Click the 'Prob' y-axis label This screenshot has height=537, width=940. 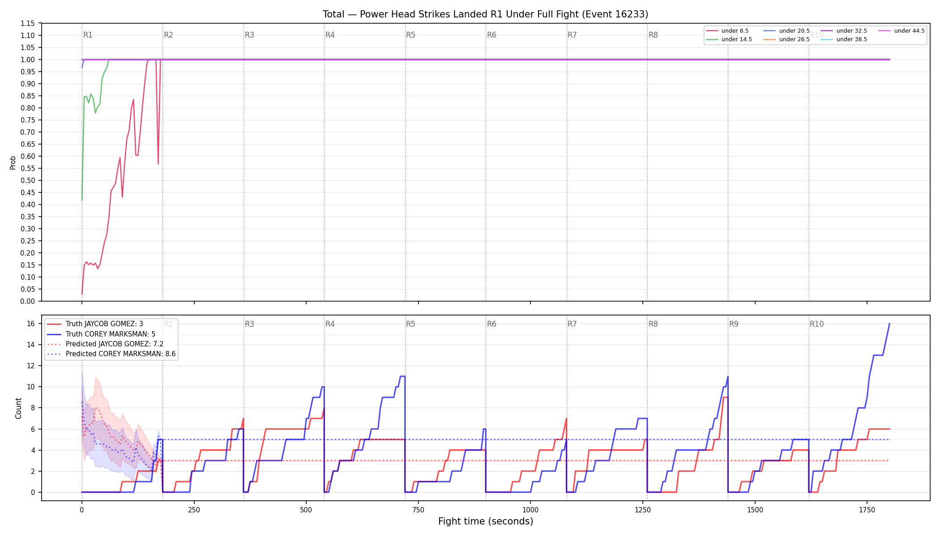point(13,162)
